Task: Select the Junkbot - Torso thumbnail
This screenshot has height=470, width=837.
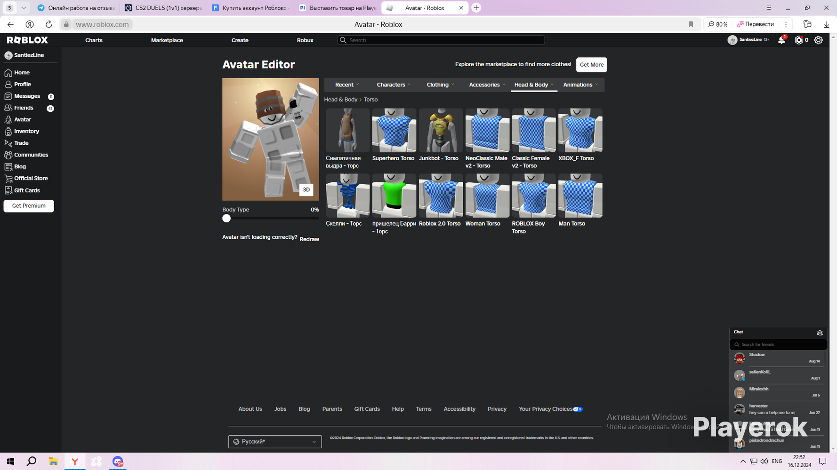Action: click(x=441, y=130)
